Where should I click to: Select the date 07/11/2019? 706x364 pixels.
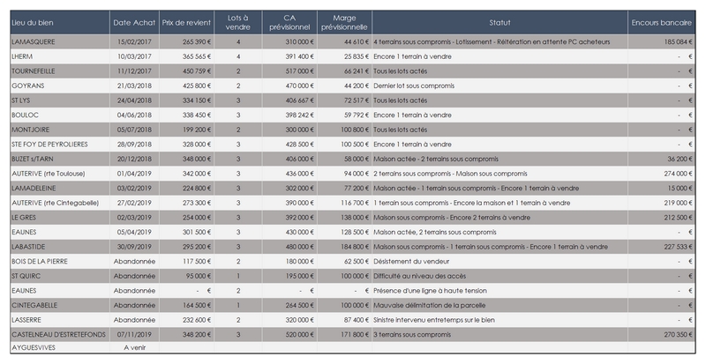134,334
